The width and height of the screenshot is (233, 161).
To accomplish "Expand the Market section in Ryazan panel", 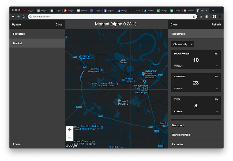I will [x=37, y=43].
